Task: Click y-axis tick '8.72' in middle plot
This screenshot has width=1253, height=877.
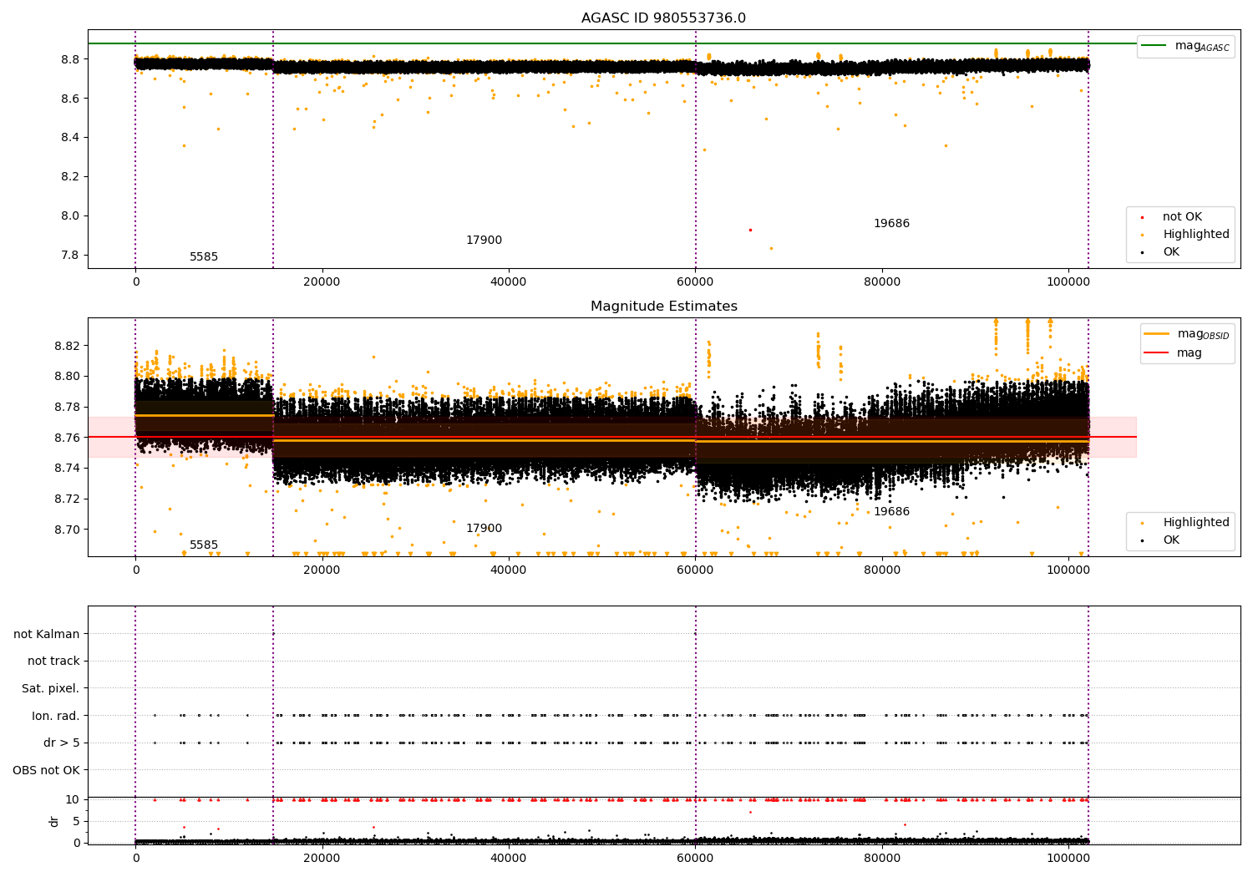Action: pos(66,499)
